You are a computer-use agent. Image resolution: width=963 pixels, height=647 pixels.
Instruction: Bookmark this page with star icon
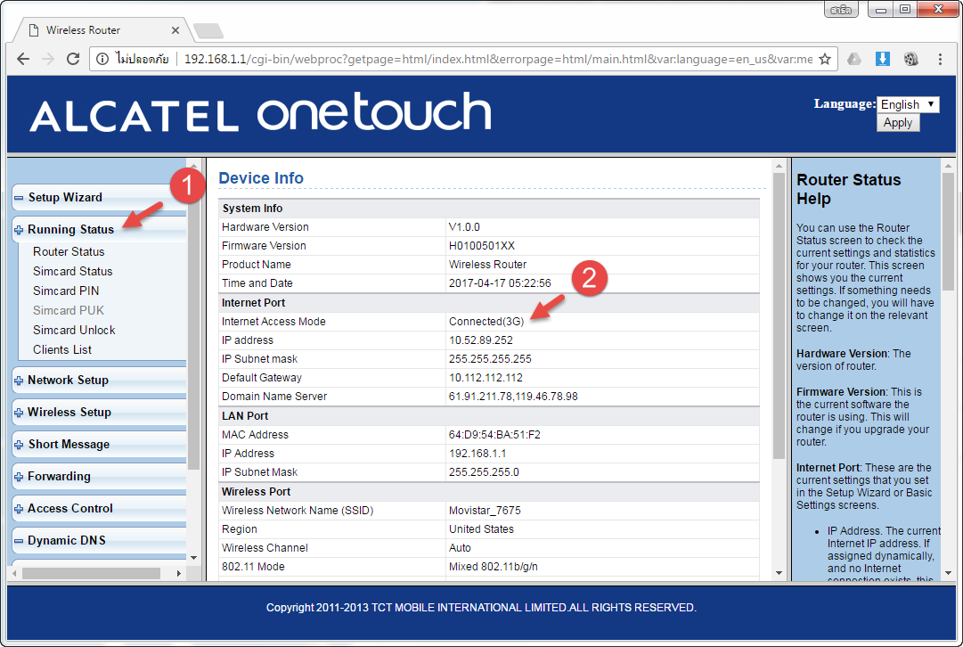point(825,59)
